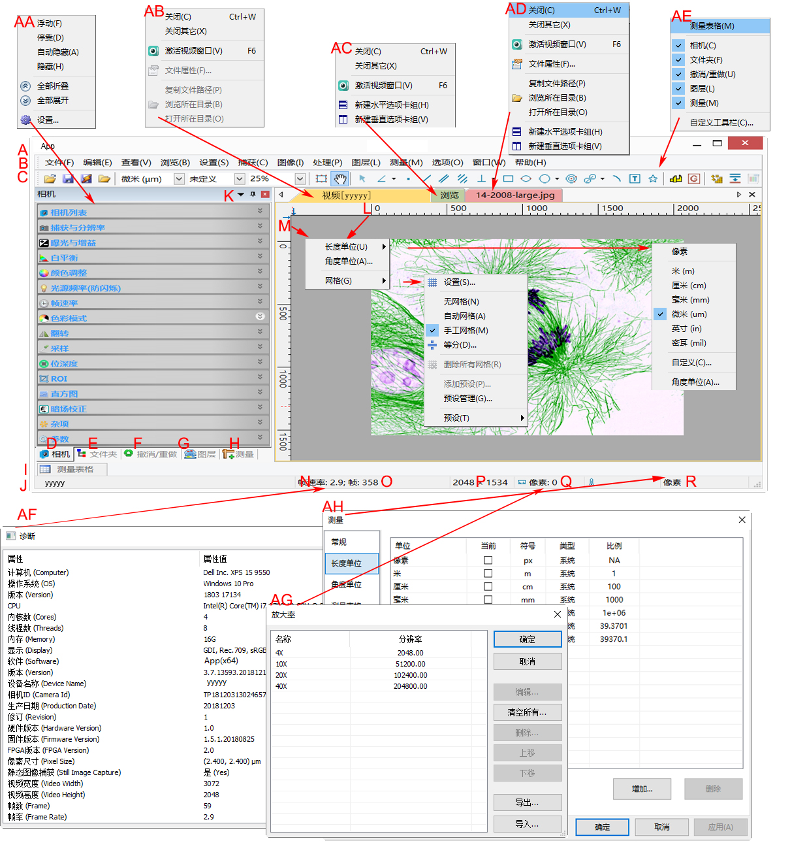This screenshot has height=843, width=790.
Task: Select the rectangle measurement tool
Action: tap(508, 178)
